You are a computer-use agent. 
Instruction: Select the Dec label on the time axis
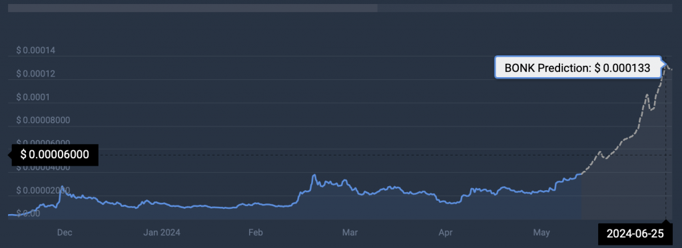tap(64, 233)
